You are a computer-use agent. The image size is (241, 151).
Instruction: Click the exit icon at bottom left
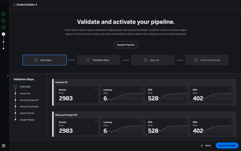tap(4, 146)
